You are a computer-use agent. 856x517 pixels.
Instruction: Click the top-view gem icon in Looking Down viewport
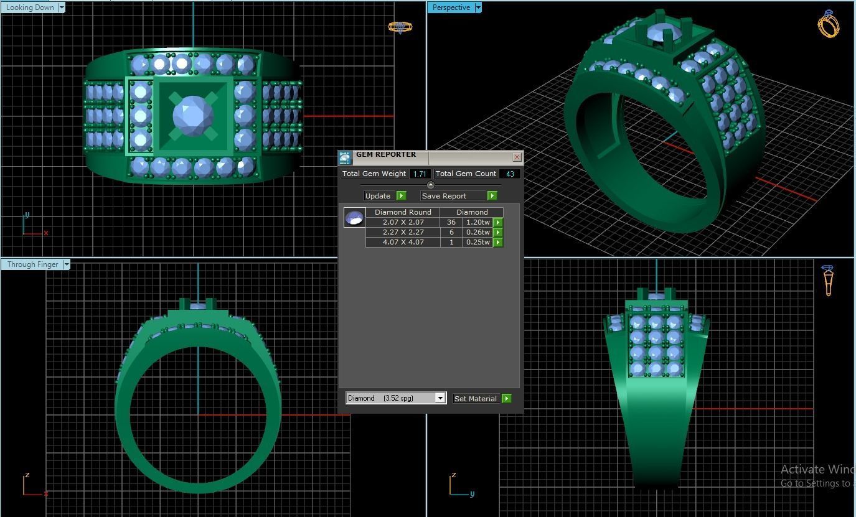click(x=400, y=27)
